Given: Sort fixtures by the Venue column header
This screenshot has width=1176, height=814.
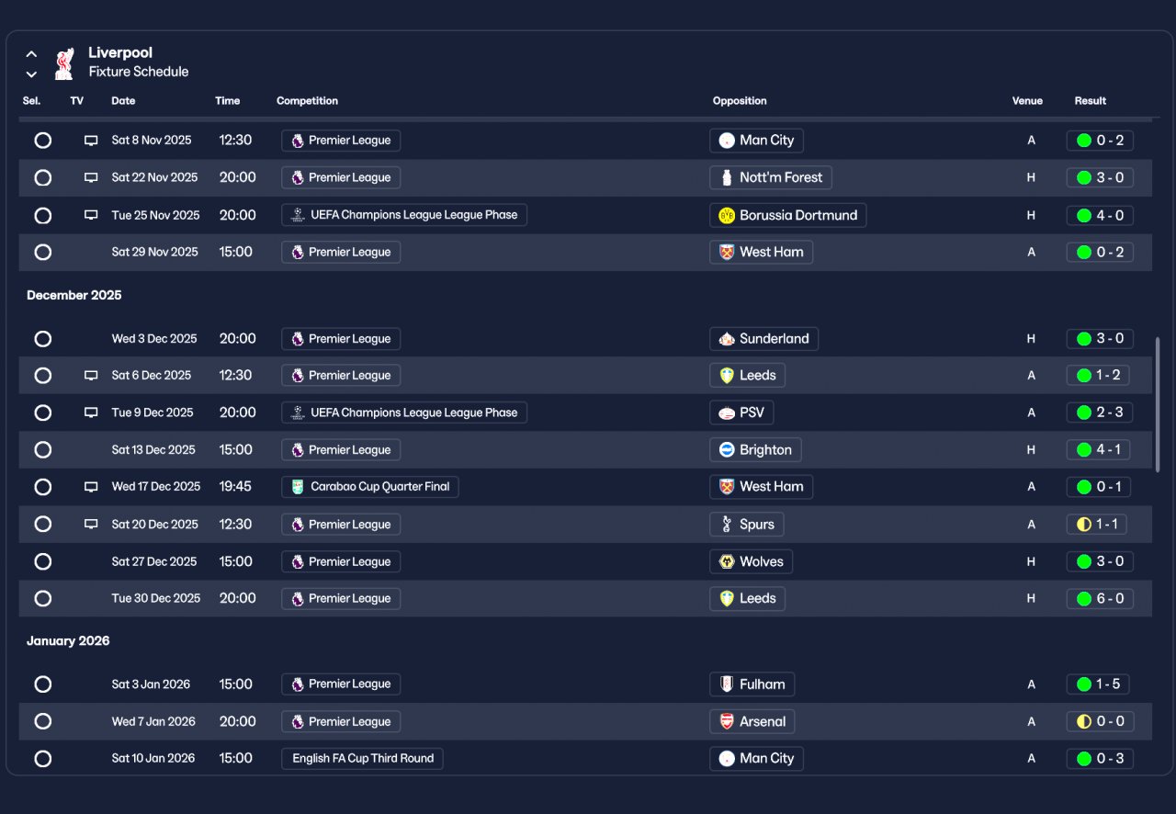Looking at the screenshot, I should tap(1027, 101).
